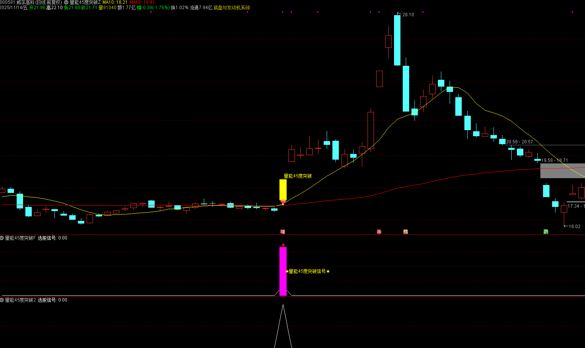Click the 涨 event marker icon

pyautogui.click(x=379, y=231)
